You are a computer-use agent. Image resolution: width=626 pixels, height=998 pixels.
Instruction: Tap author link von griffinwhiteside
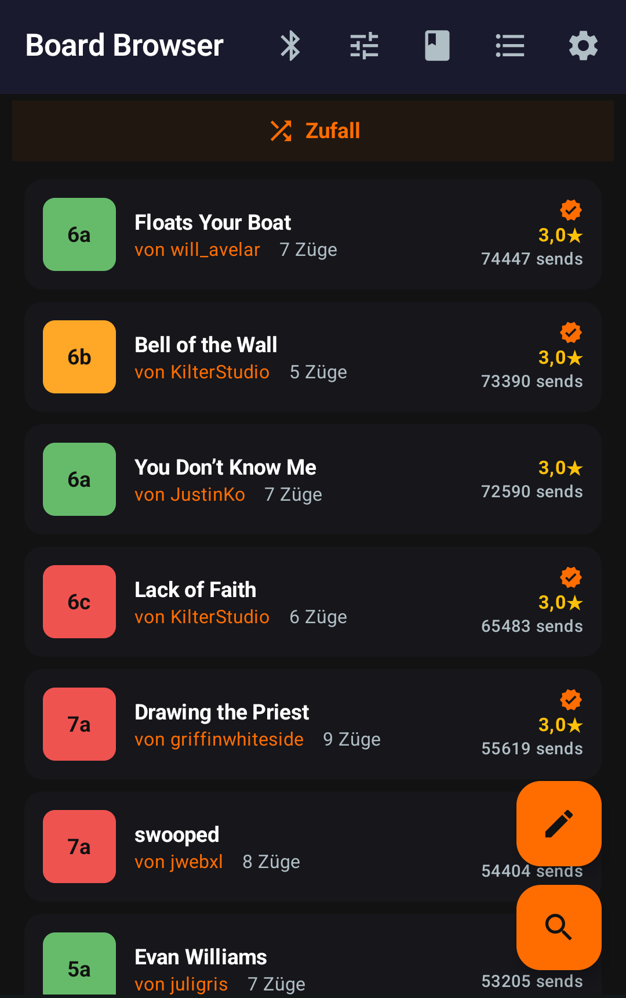tap(219, 740)
